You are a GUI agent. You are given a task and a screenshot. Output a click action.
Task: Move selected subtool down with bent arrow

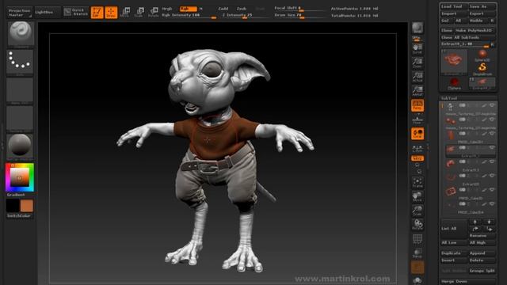click(x=490, y=229)
